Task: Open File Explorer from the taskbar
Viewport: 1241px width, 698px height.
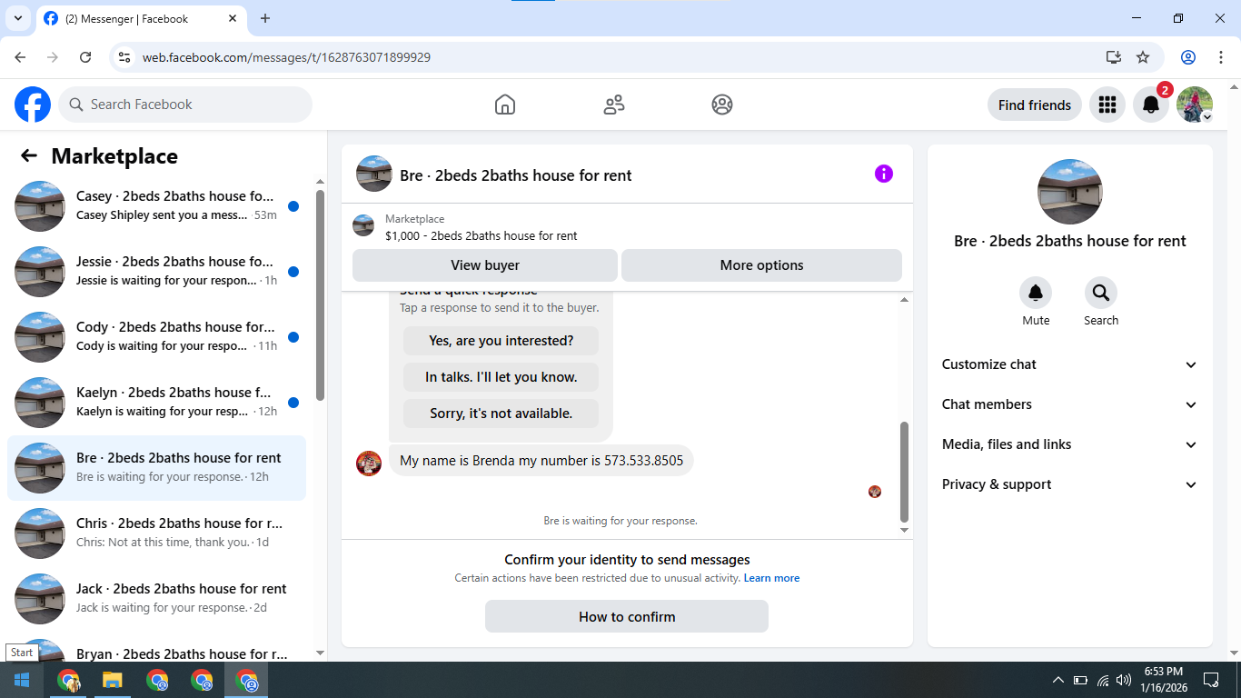Action: (x=112, y=680)
